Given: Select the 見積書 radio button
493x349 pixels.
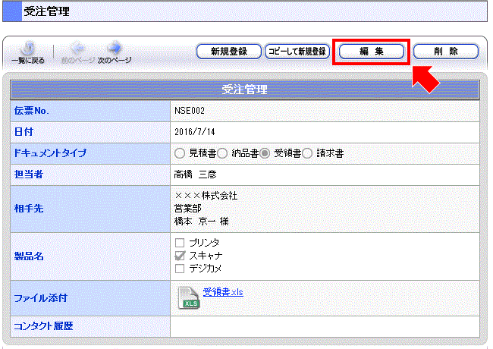Looking at the screenshot, I should tap(180, 153).
